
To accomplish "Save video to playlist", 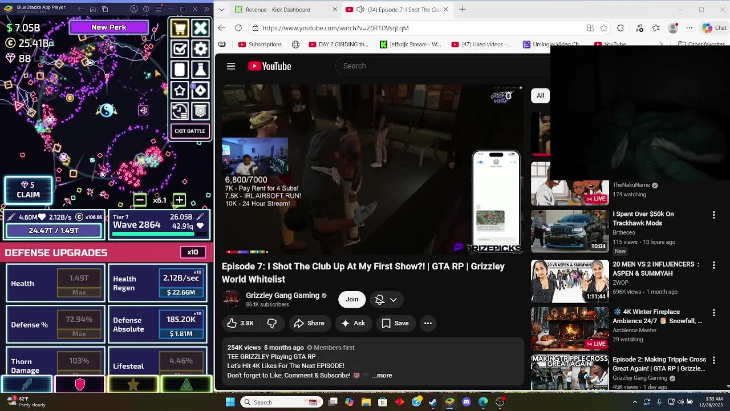I will [395, 323].
